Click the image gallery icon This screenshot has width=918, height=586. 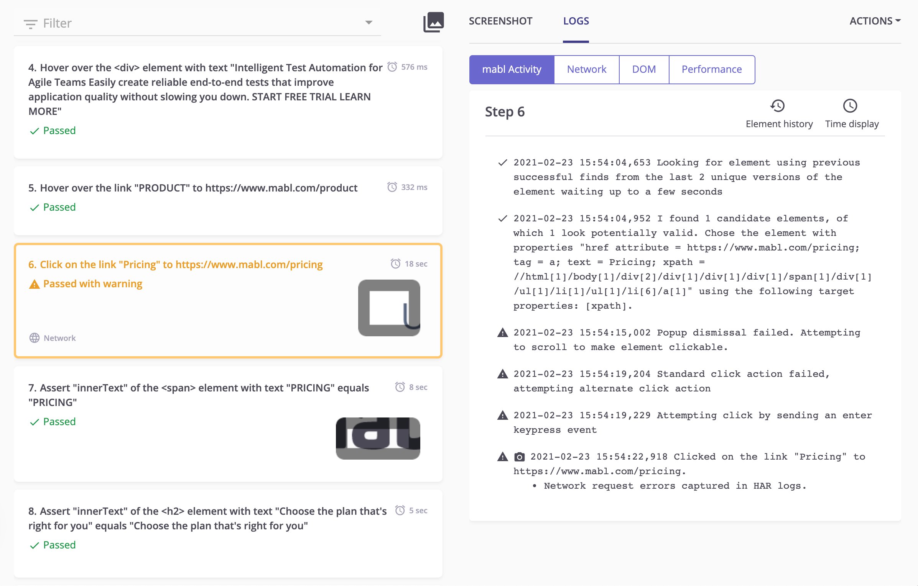(x=433, y=22)
